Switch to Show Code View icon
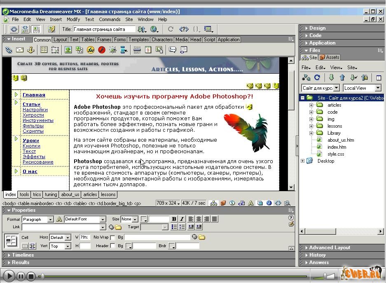This screenshot has height=283, width=386. (14, 29)
